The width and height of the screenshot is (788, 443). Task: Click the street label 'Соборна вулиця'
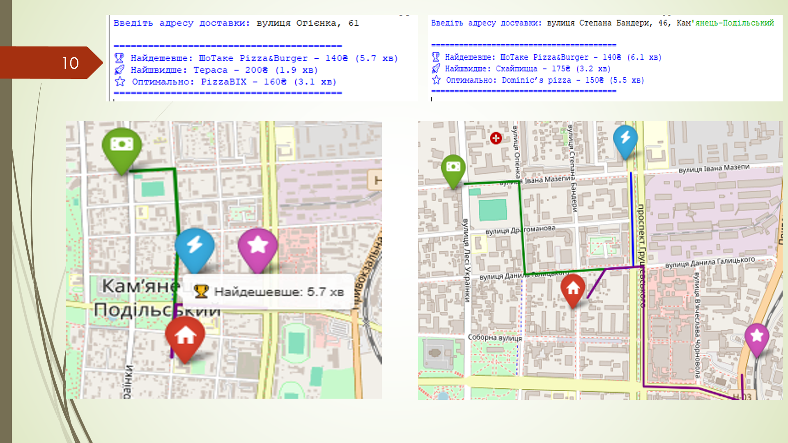coord(495,337)
